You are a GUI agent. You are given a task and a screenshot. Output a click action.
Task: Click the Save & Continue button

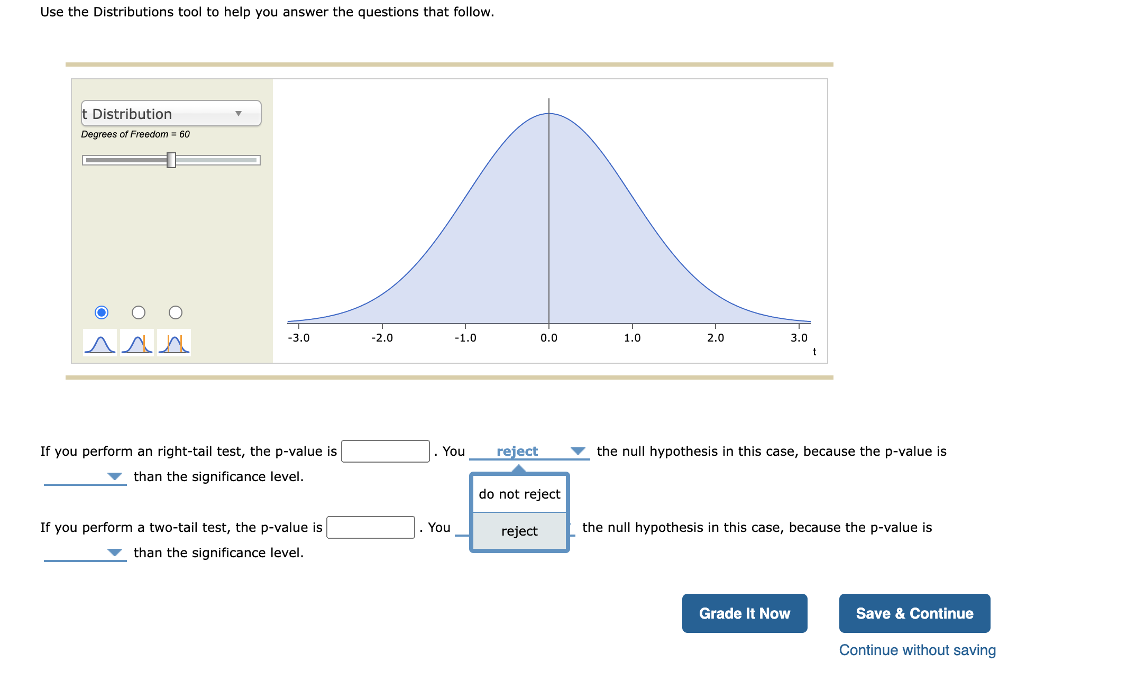coord(914,613)
